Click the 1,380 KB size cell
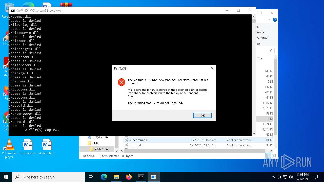 268,103
